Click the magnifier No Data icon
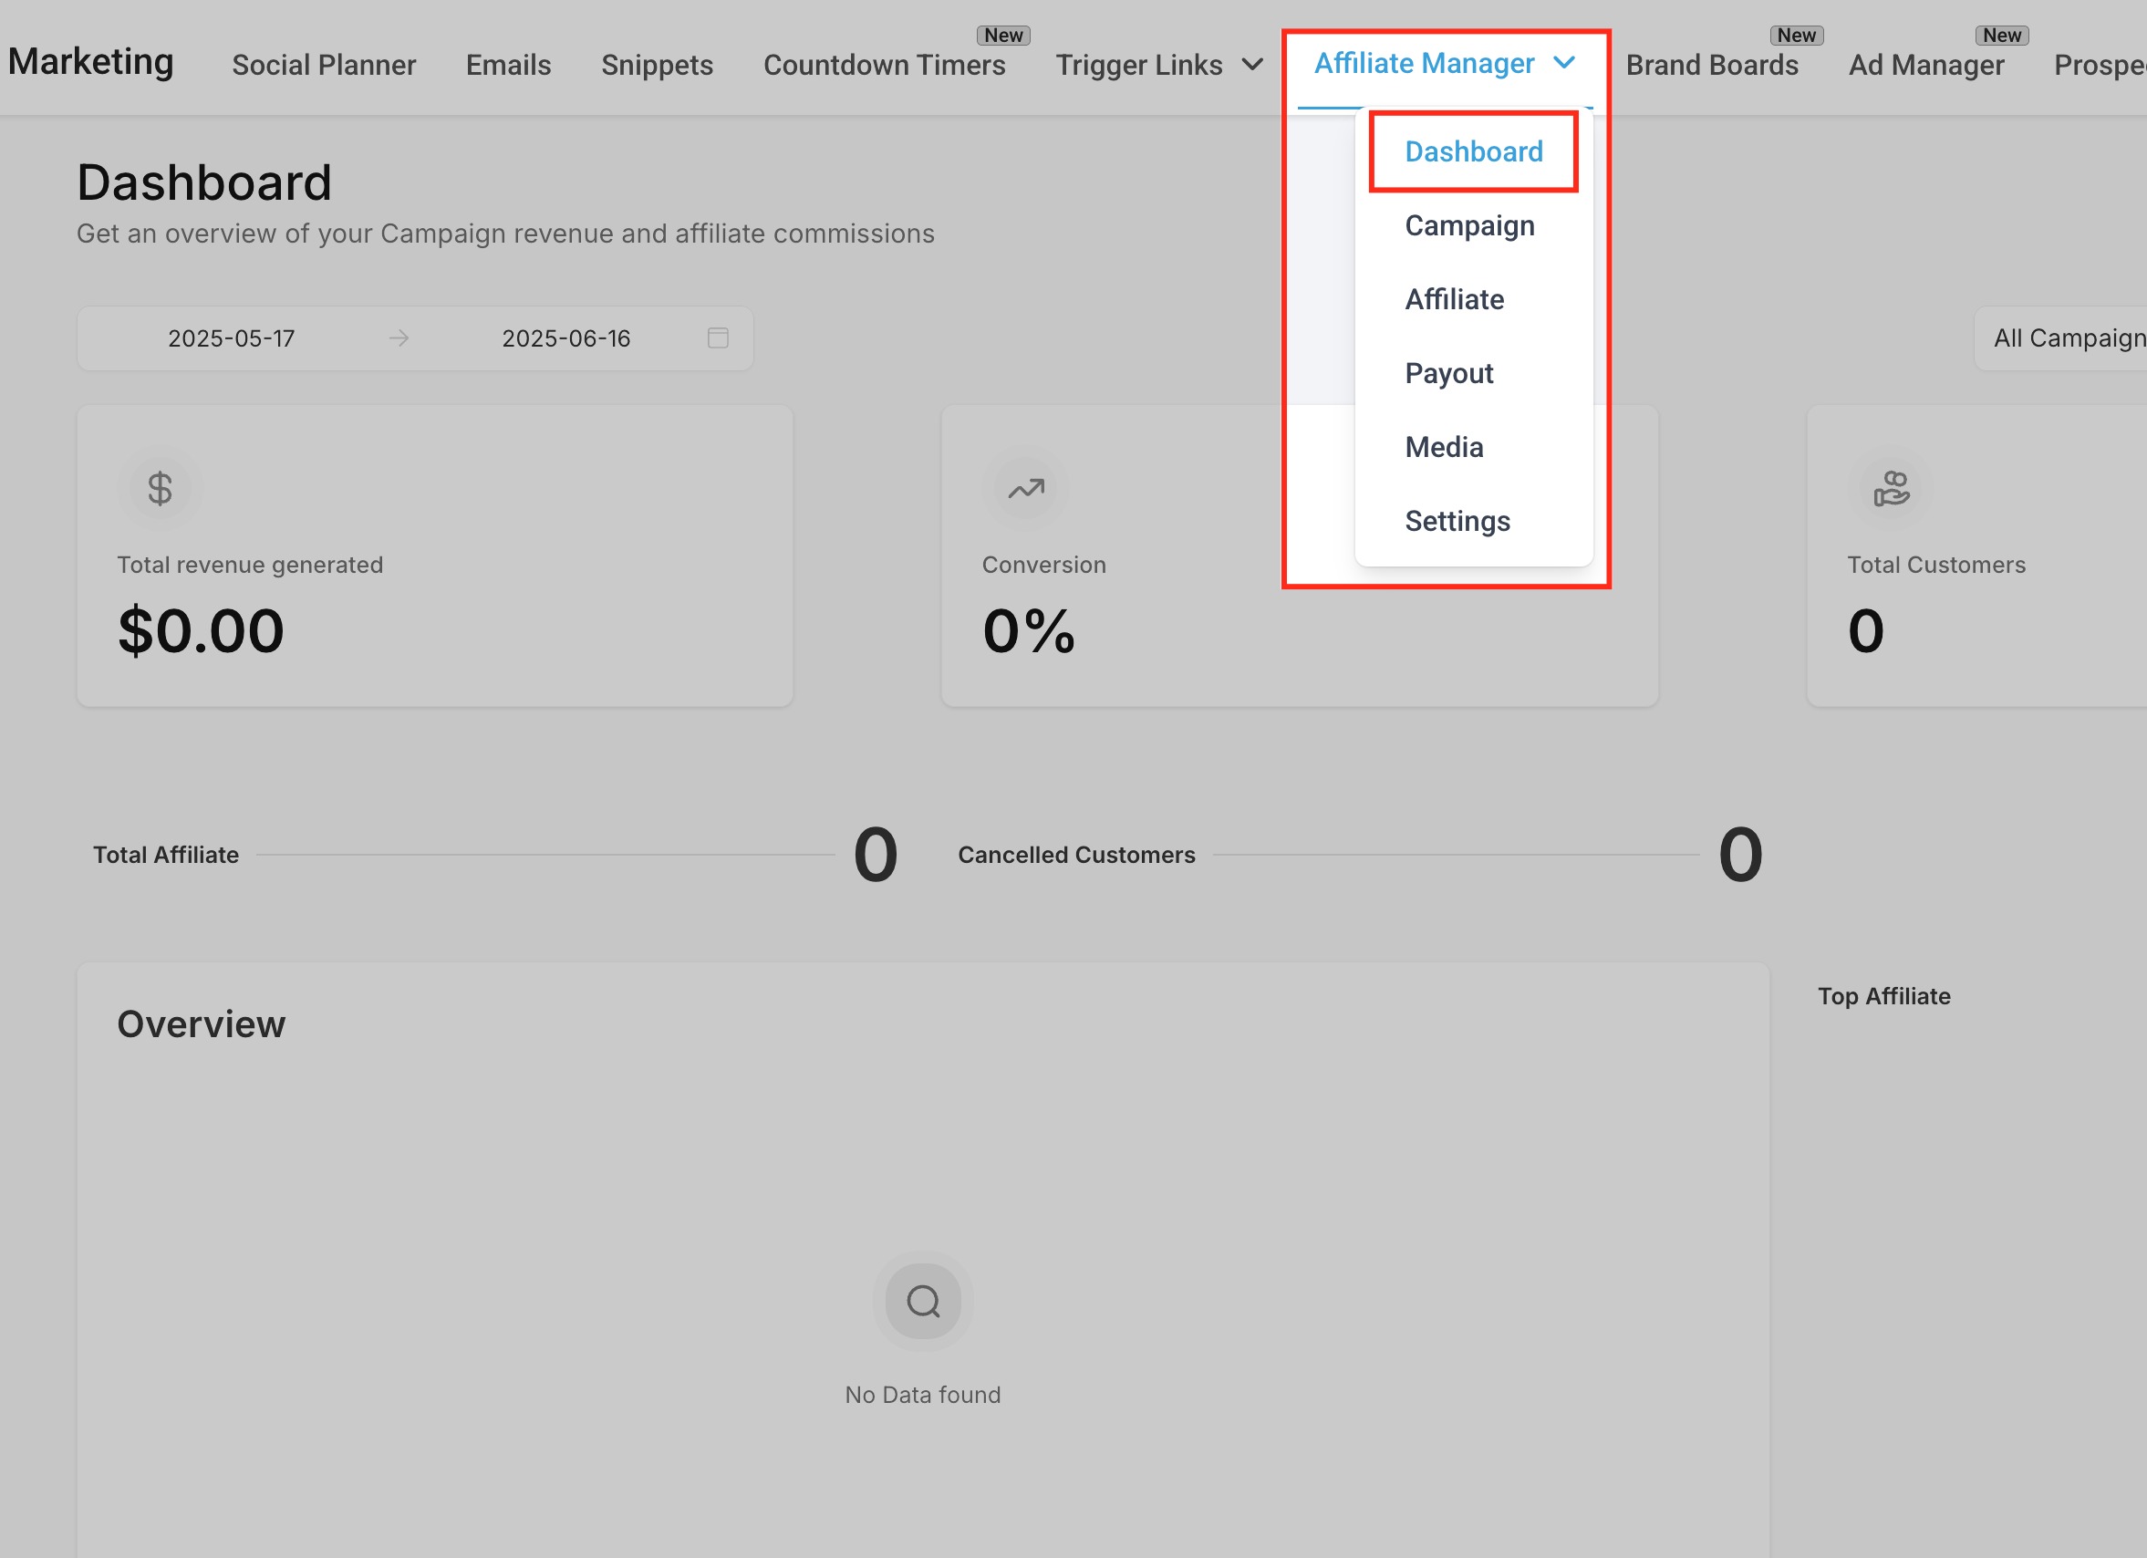This screenshot has width=2147, height=1558. point(922,1301)
